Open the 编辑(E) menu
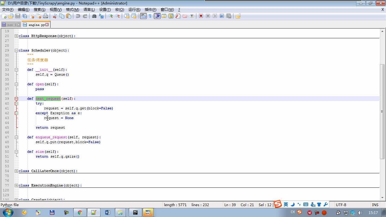The image size is (386, 217). pyautogui.click(x=24, y=10)
